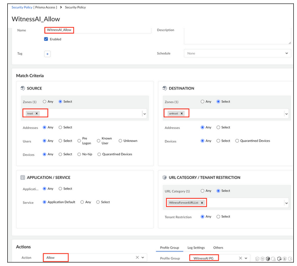Remove the untrust zone chip
297x266 pixels.
[182, 113]
